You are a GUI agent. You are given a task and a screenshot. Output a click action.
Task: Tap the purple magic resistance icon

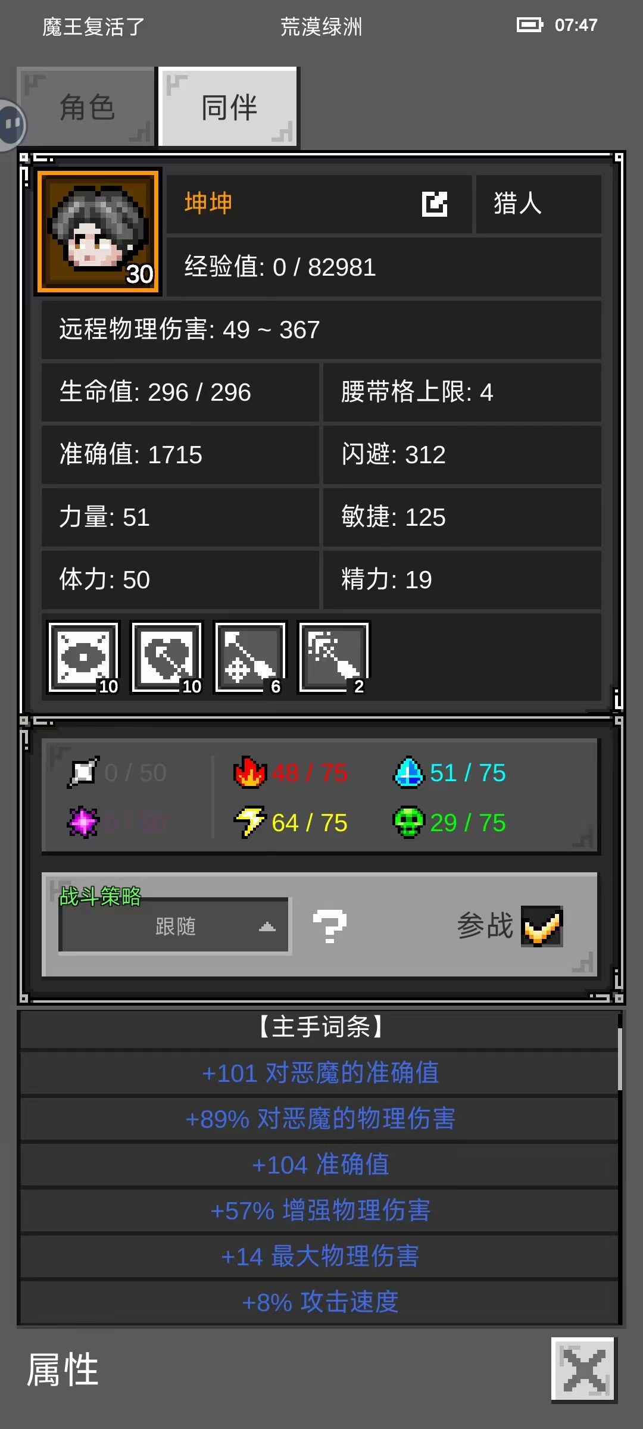[83, 822]
